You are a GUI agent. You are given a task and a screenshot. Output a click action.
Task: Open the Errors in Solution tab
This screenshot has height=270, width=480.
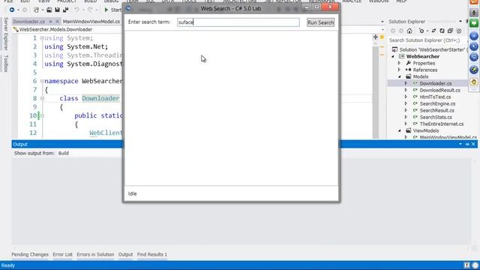point(95,254)
